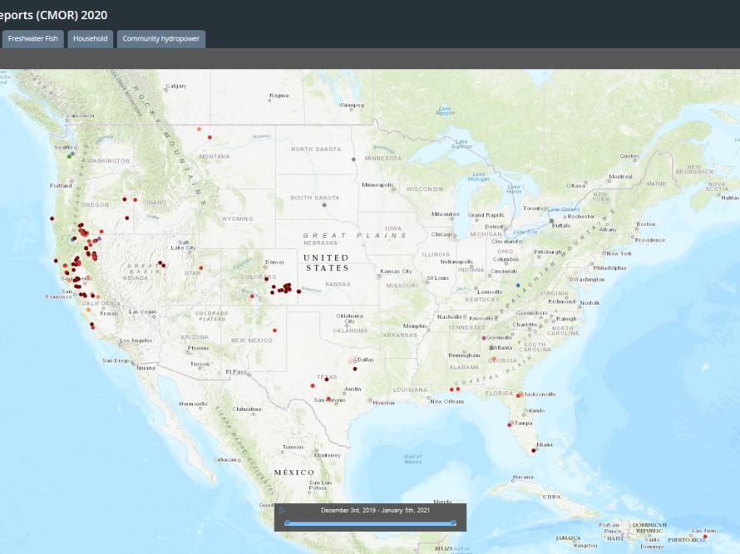Select the gray marker in North Dakota
This screenshot has width=740, height=554.
[353, 159]
